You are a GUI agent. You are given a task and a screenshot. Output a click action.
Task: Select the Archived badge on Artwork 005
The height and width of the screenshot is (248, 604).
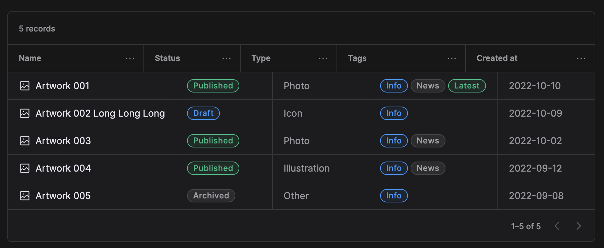coord(211,196)
